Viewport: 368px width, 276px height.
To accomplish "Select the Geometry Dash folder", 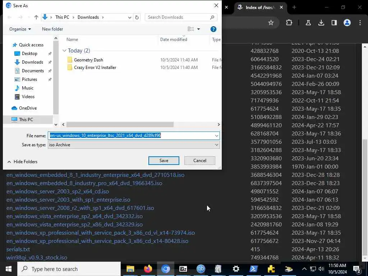I will click(88, 60).
